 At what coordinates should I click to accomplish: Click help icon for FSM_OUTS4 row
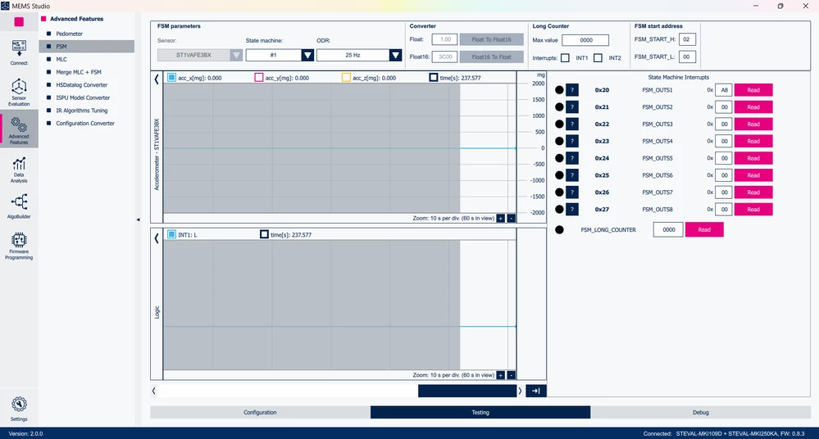572,141
